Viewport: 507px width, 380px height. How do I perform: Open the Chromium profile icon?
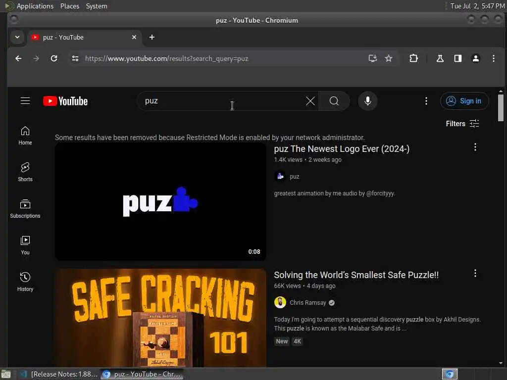tap(476, 58)
